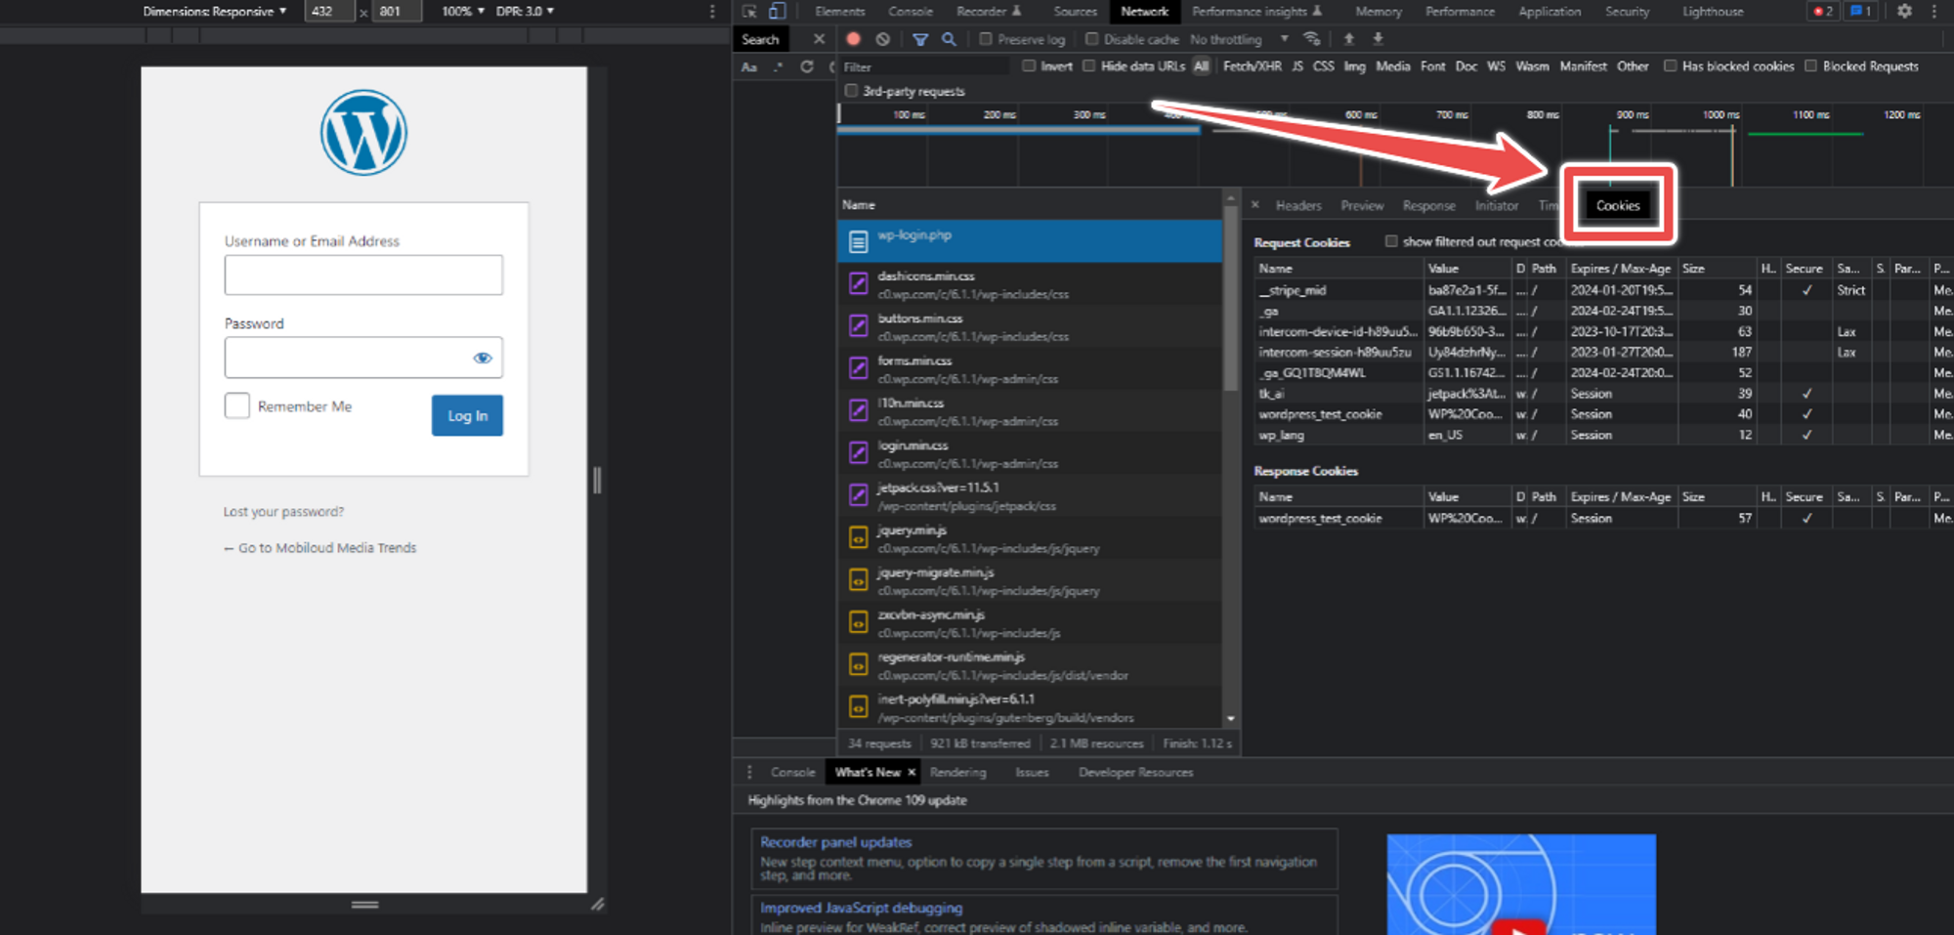Open the Application tab
Screen dimensions: 1954x935
(1550, 12)
